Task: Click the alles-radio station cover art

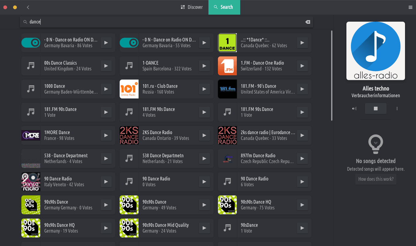Action: click(x=375, y=51)
